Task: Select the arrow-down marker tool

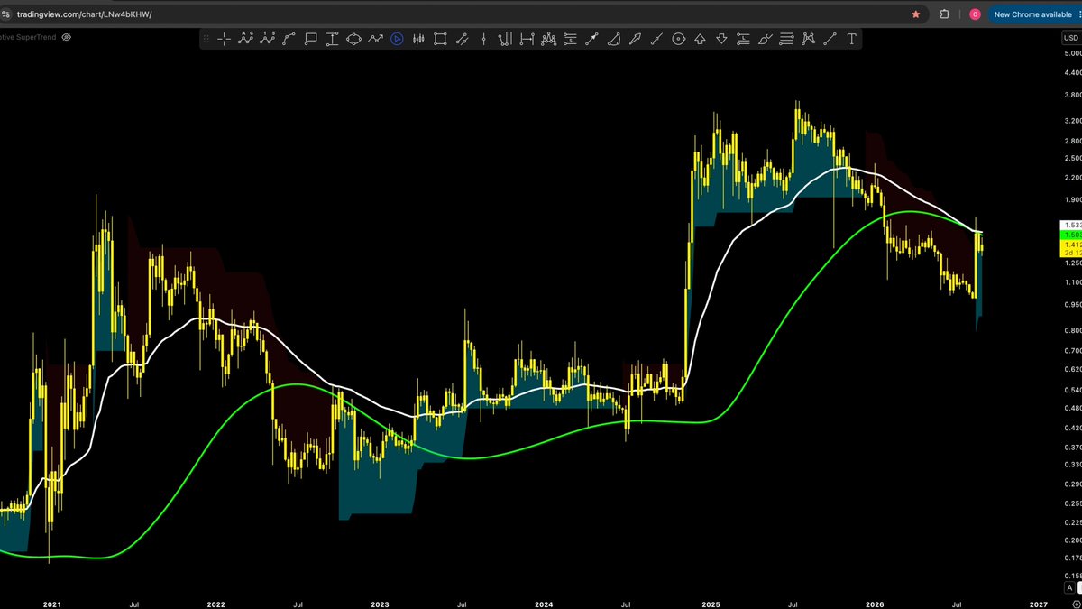Action: 721,39
